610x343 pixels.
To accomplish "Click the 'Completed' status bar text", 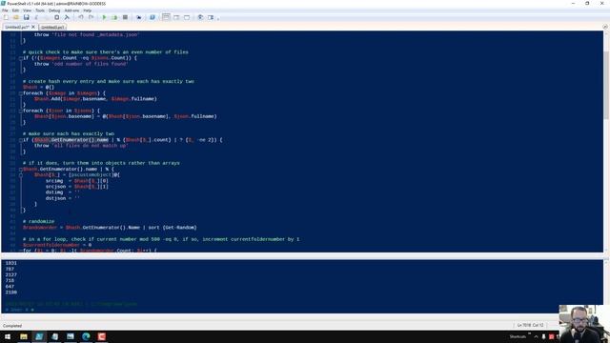I will coord(12,326).
